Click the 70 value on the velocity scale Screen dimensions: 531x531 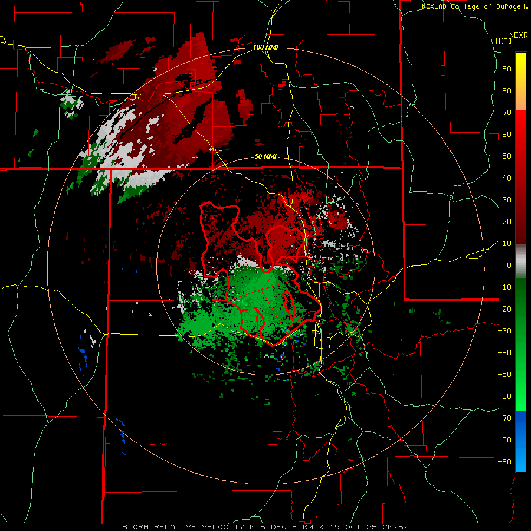(x=507, y=113)
